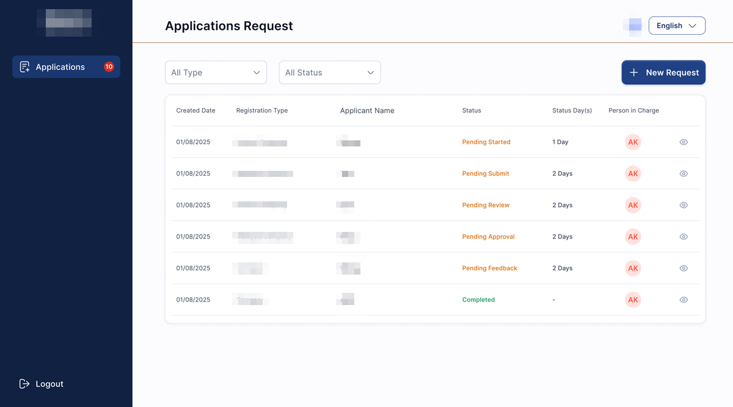Click the user avatar beside language selector
This screenshot has height=407, width=733.
[x=632, y=26]
